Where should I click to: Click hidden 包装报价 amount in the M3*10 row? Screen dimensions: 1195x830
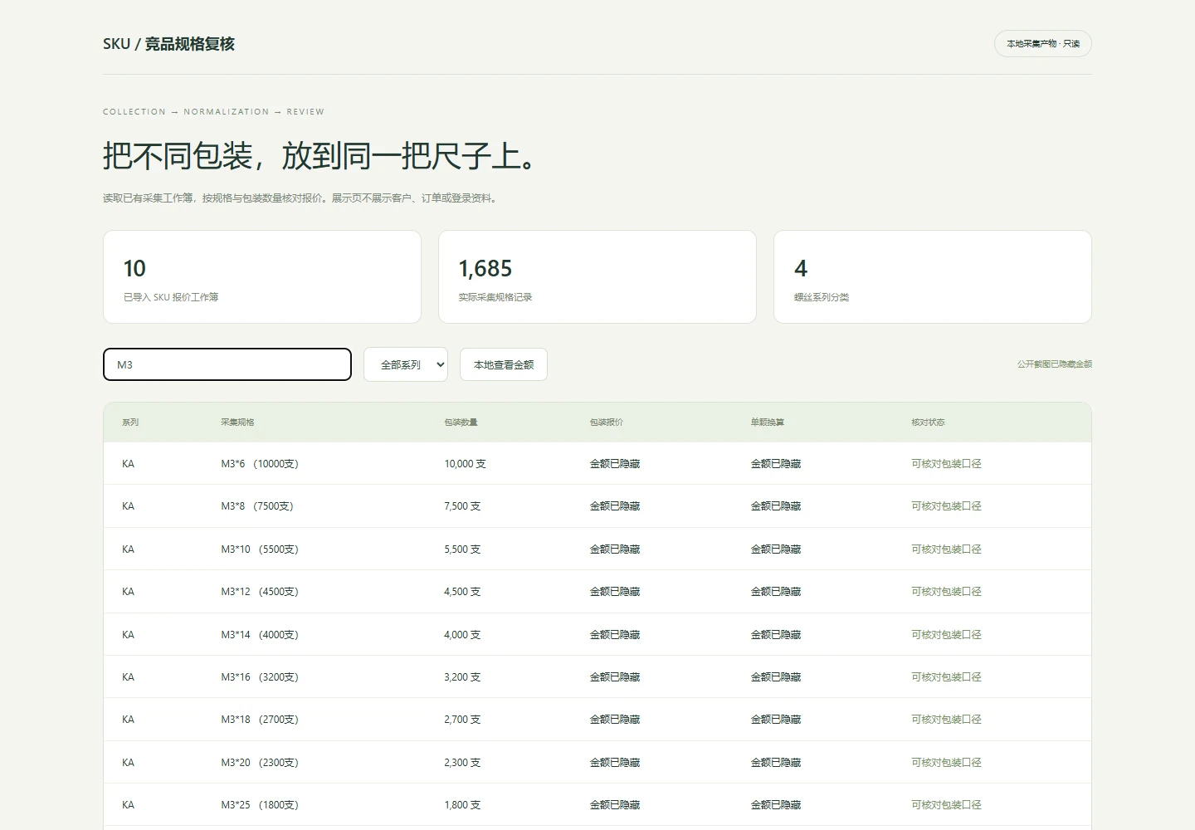pyautogui.click(x=615, y=549)
